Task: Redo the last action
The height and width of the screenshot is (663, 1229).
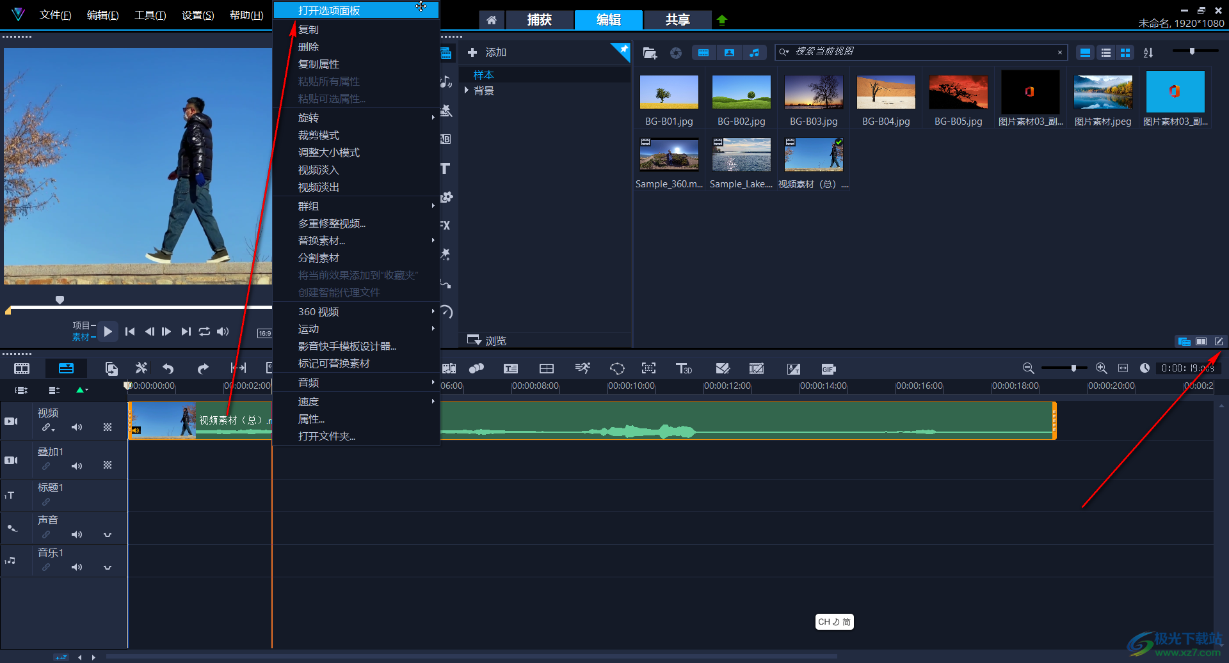Action: [x=203, y=368]
